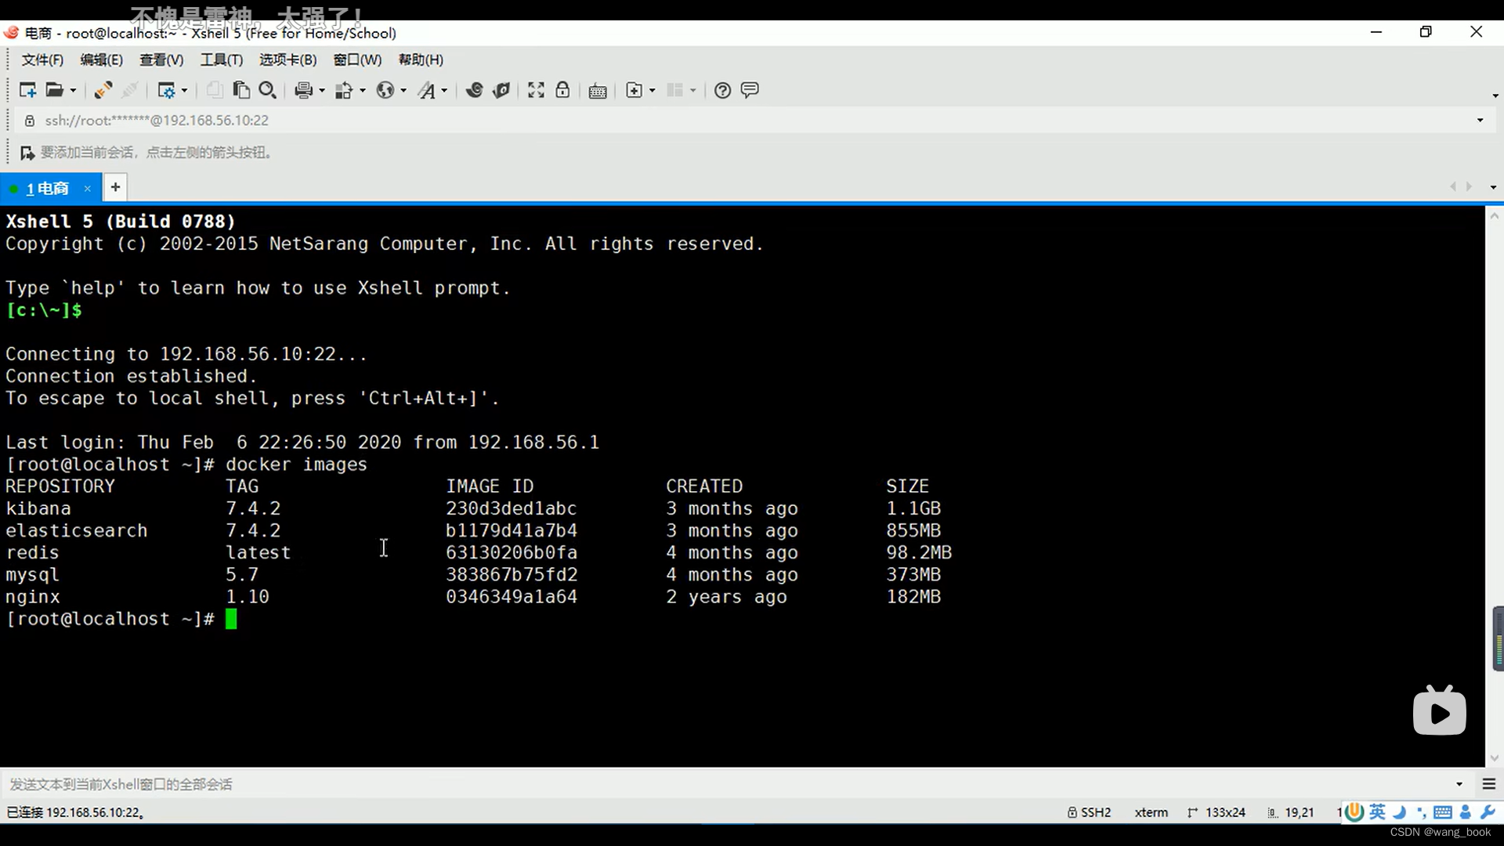Click the compose bar hamburger menu icon
The height and width of the screenshot is (846, 1504).
pos(1489,784)
